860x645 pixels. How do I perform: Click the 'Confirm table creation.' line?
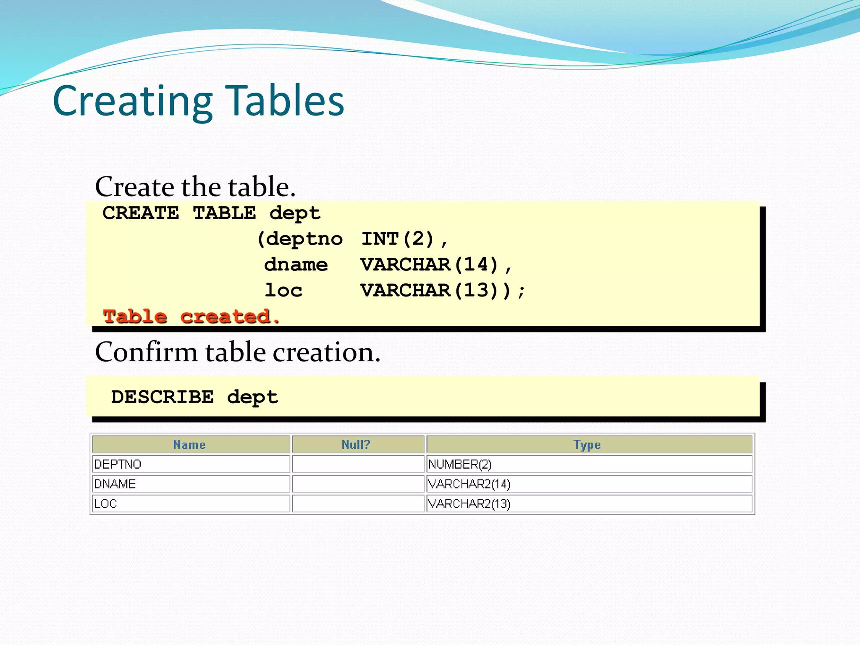click(x=238, y=352)
